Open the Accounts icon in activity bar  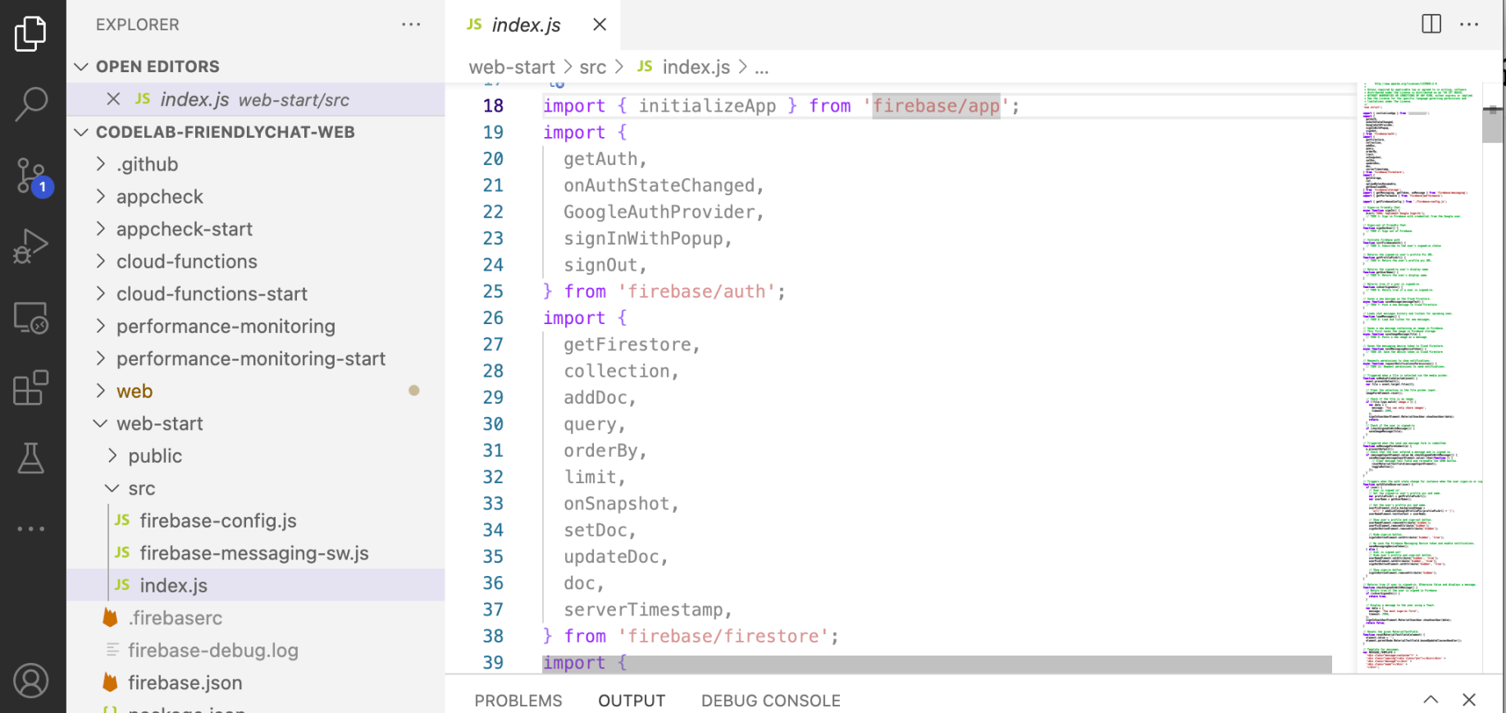31,681
